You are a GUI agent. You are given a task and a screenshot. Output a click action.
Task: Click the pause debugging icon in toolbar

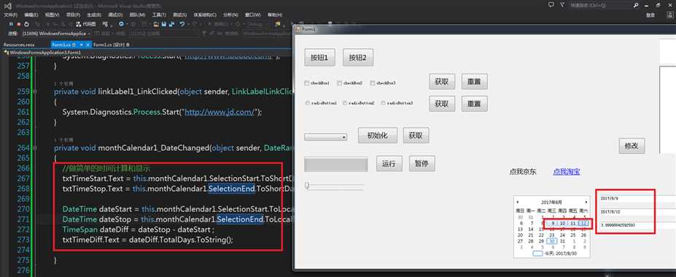(x=11, y=24)
